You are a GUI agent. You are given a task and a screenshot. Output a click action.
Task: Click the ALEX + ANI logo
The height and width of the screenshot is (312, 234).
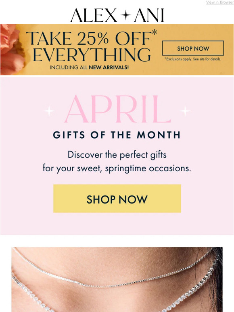(117, 15)
